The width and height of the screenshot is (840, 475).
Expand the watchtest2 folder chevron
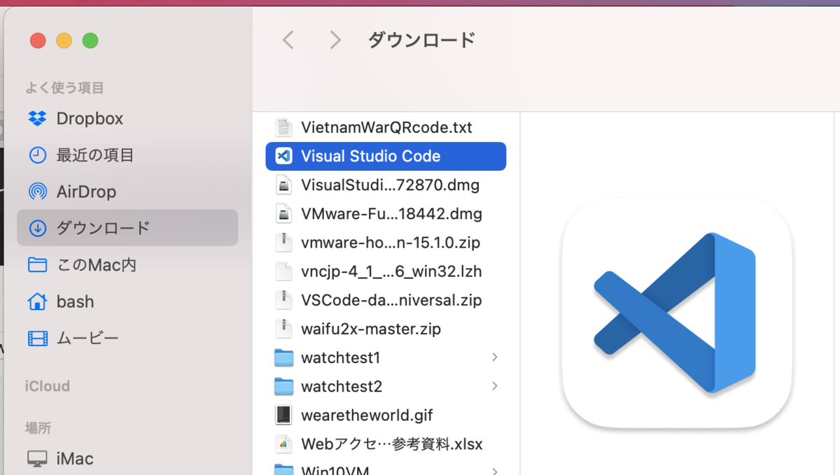tap(495, 386)
